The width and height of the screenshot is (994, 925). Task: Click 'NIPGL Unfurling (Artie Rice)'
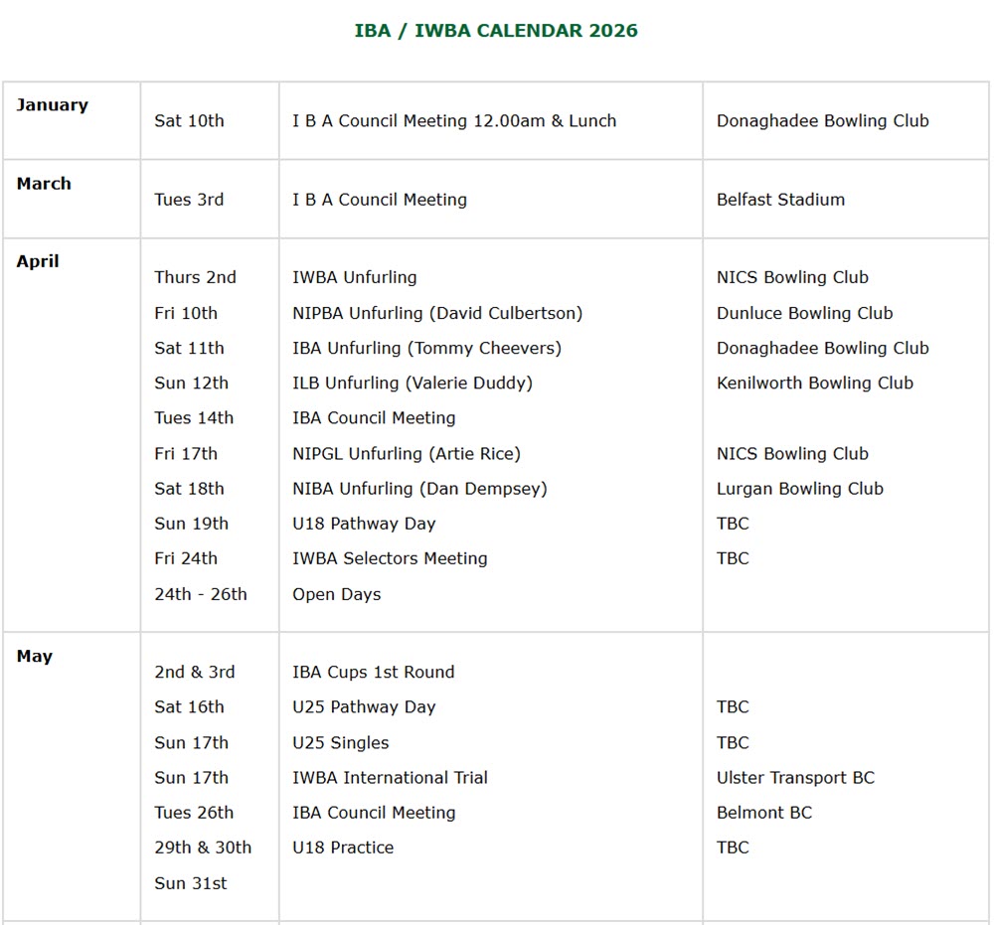(x=407, y=454)
